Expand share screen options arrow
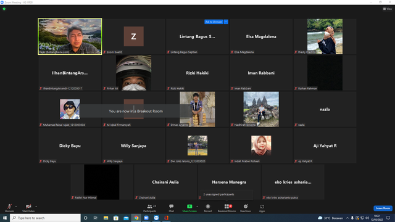 197,207
